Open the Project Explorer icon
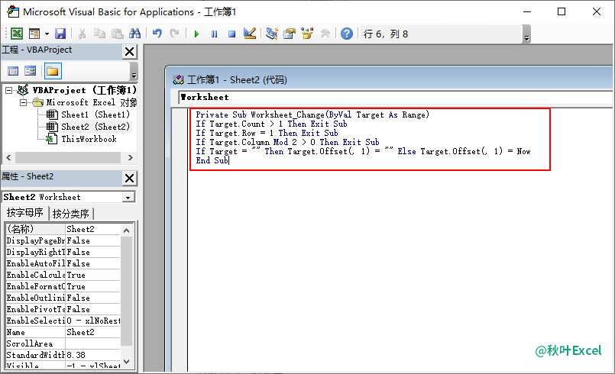615x374 pixels. (x=272, y=34)
